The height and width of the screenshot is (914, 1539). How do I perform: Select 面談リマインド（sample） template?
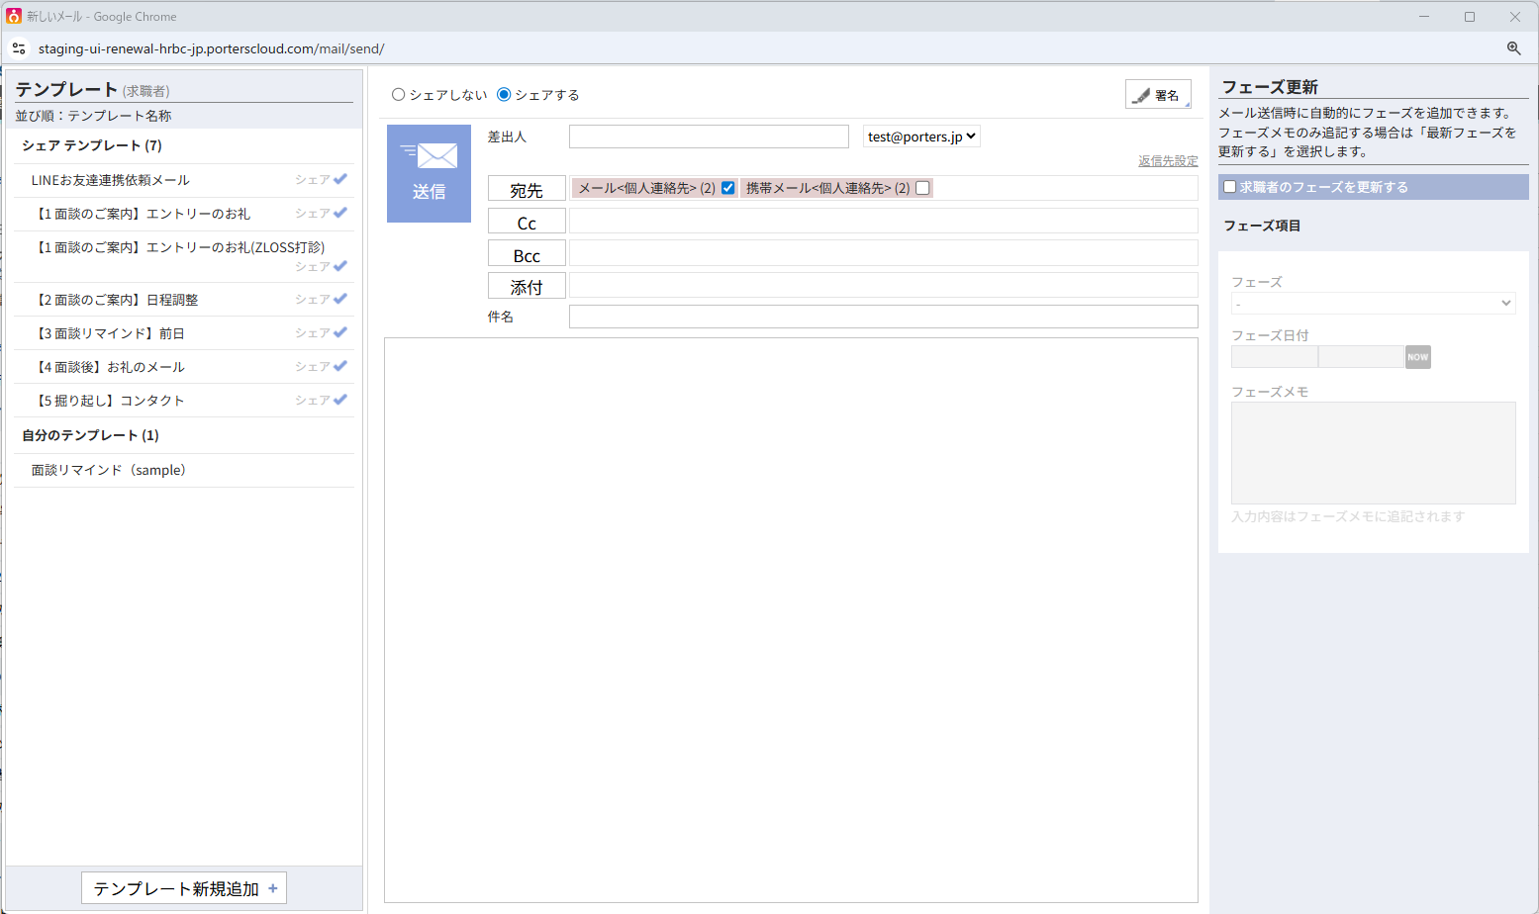pos(109,470)
